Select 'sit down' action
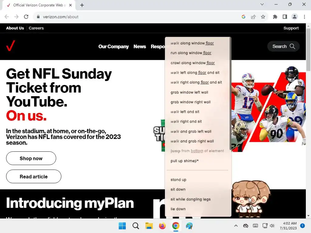The width and height of the screenshot is (311, 233). tap(178, 189)
